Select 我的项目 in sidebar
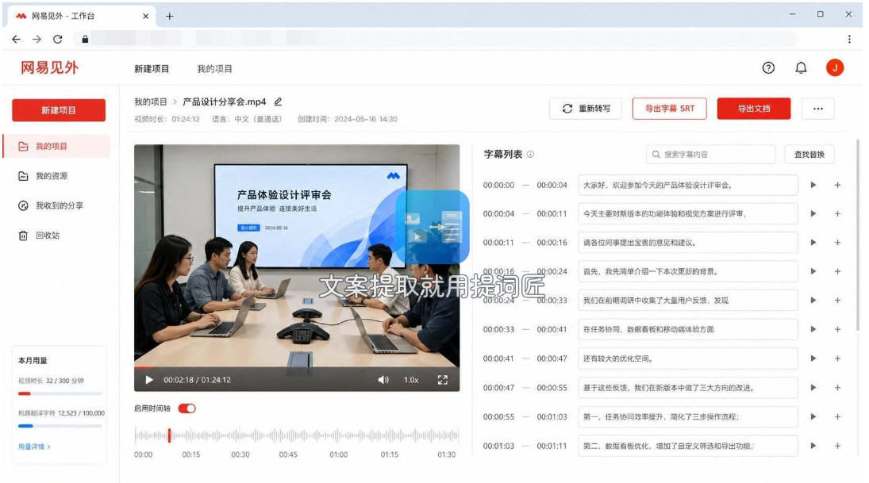 [x=56, y=146]
